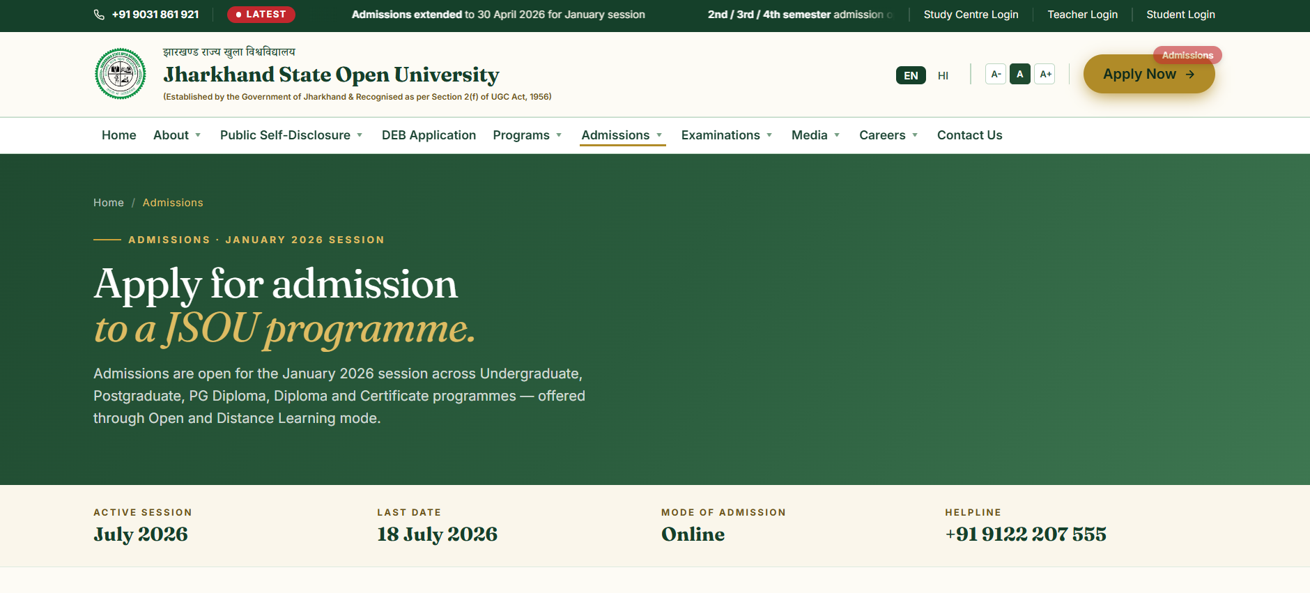The width and height of the screenshot is (1310, 593).
Task: Click the Online mode of admission value
Action: click(x=693, y=534)
